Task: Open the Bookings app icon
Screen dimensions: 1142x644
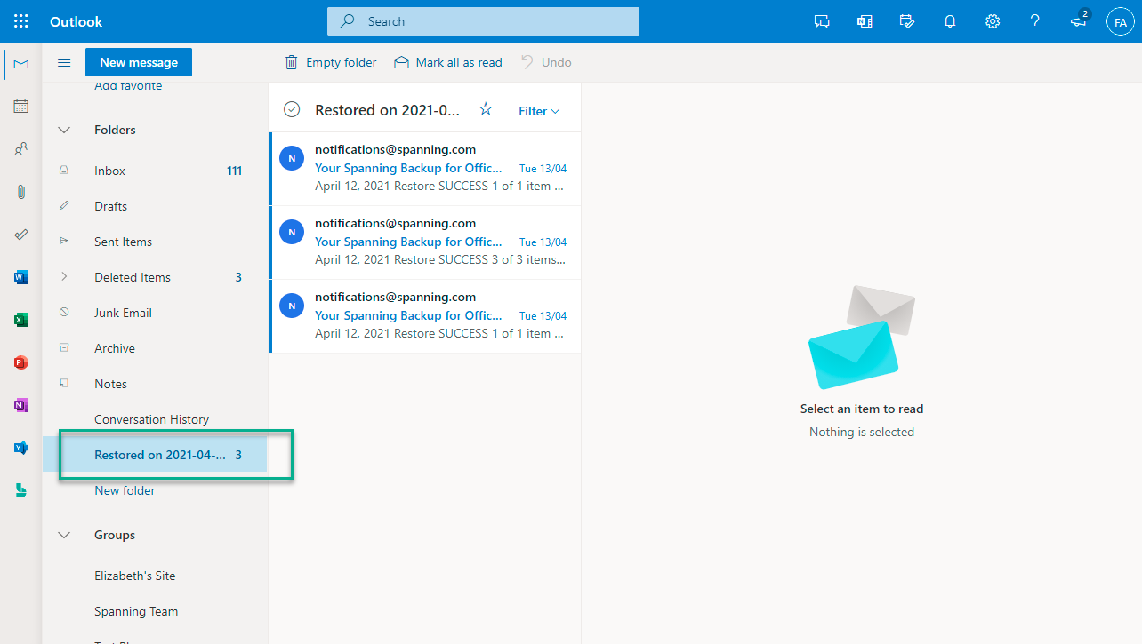Action: (x=21, y=490)
